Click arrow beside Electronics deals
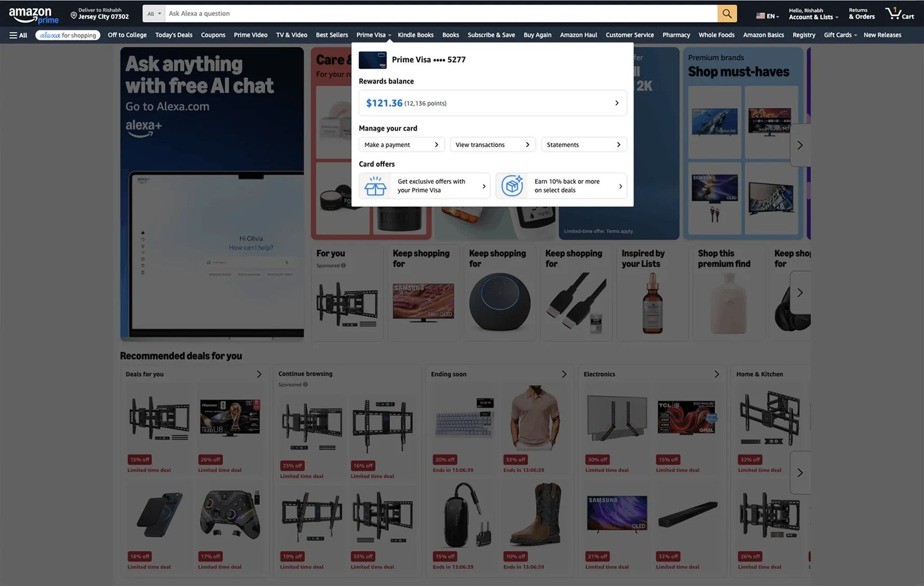The image size is (924, 586). pyautogui.click(x=717, y=374)
